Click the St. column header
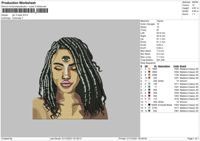200x141 pixels. tap(155, 66)
